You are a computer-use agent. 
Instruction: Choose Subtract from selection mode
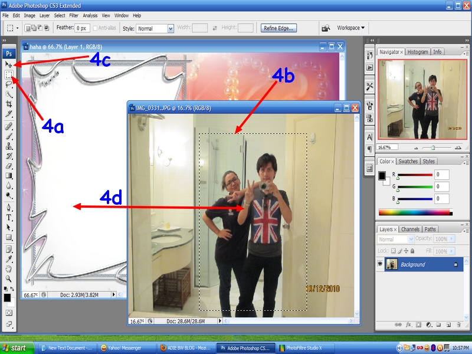pos(40,28)
